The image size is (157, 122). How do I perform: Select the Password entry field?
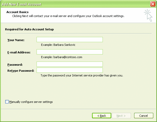point(70,64)
